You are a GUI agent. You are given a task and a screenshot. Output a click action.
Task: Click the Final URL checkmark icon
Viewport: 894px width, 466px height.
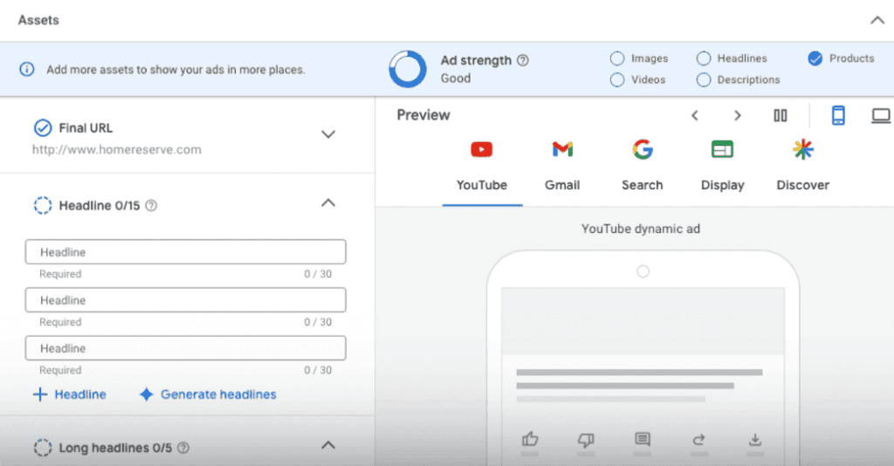click(43, 128)
